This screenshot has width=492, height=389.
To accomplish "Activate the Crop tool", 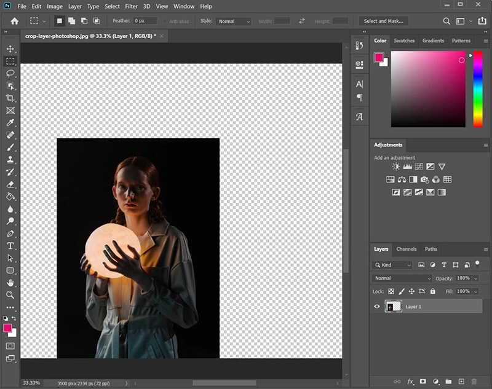I will pos(10,98).
